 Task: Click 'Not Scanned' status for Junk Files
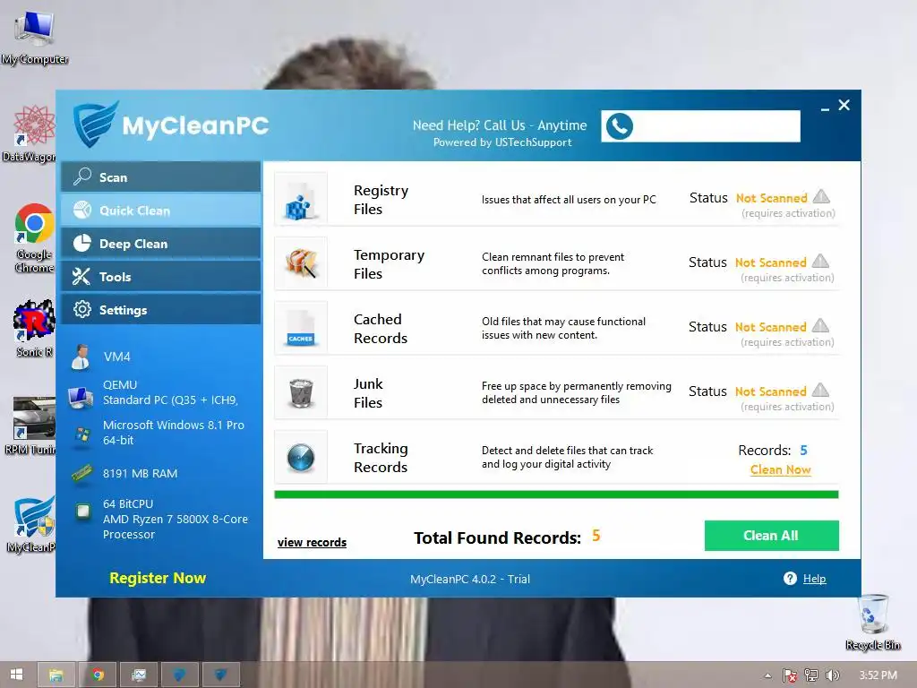[770, 391]
